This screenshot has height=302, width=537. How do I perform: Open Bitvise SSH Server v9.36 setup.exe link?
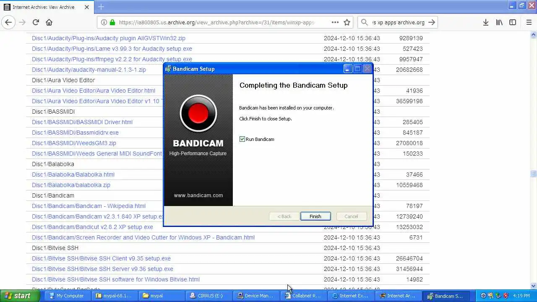coord(102,269)
